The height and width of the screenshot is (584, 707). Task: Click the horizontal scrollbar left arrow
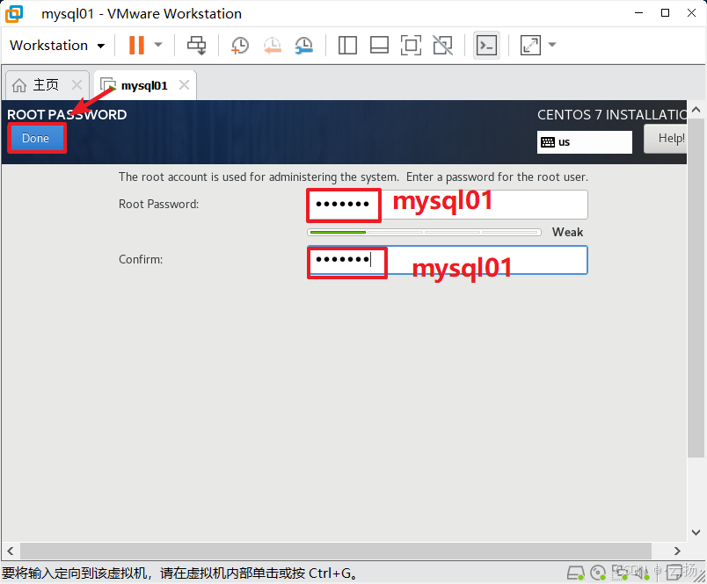(11, 551)
